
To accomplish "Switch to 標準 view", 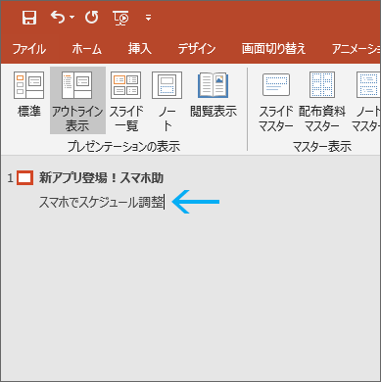I will coord(29,95).
